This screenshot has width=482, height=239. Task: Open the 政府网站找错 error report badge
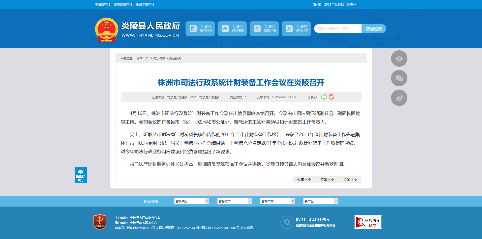coord(368,222)
